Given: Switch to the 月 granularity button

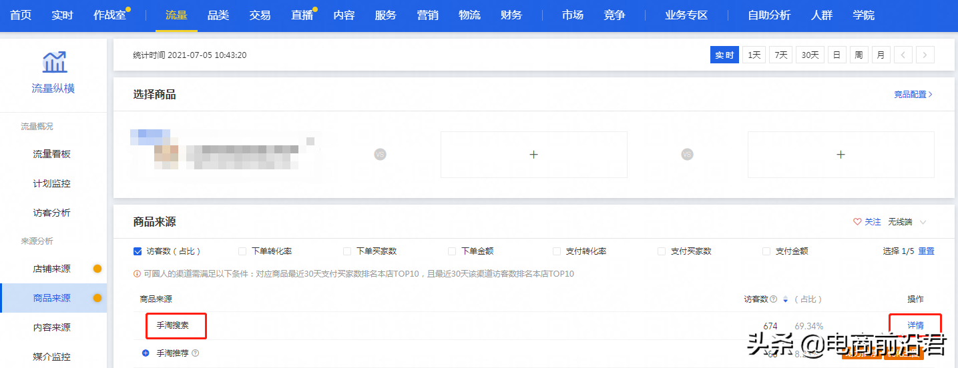Looking at the screenshot, I should click(881, 55).
